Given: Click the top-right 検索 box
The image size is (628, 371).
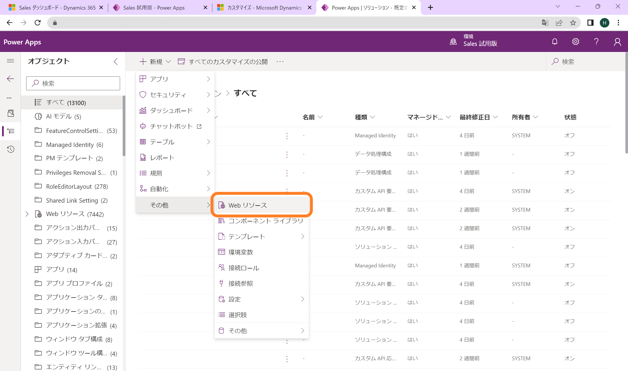Looking at the screenshot, I should pyautogui.click(x=586, y=62).
